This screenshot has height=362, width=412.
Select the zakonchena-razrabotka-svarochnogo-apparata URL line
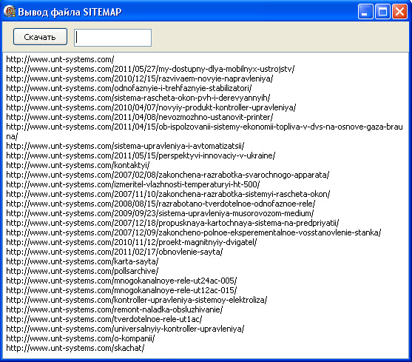point(168,175)
